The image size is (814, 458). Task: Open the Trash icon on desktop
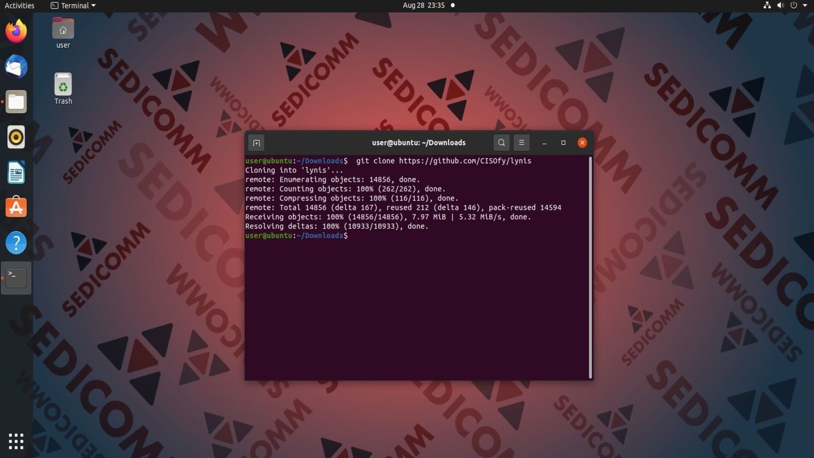63,89
